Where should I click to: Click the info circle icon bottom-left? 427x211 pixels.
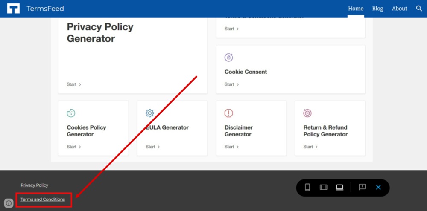[x=9, y=203]
